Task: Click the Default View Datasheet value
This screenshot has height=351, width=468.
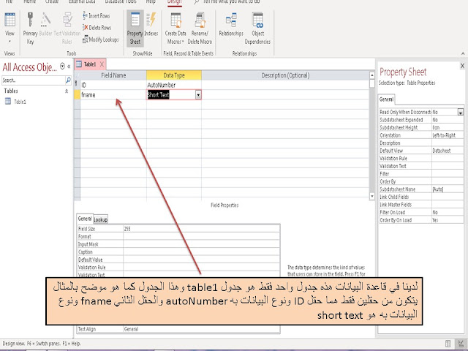Action: [x=448, y=151]
